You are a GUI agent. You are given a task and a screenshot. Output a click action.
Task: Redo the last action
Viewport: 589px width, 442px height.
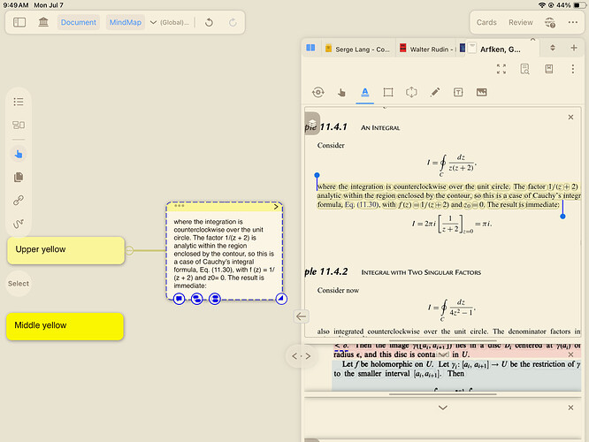pos(233,22)
